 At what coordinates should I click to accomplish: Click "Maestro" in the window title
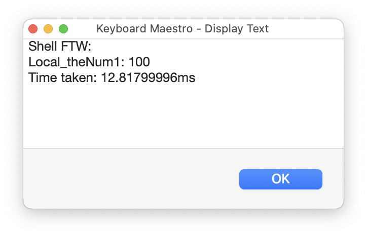click(x=171, y=29)
